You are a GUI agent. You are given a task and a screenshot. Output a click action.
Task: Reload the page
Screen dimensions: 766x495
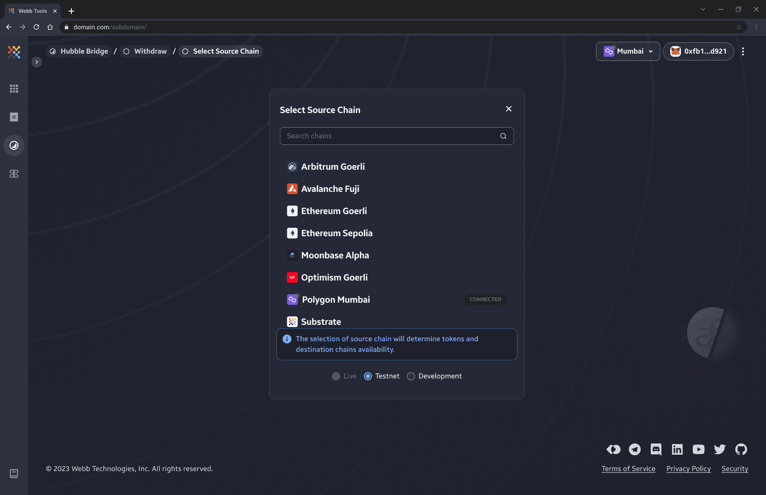[36, 27]
